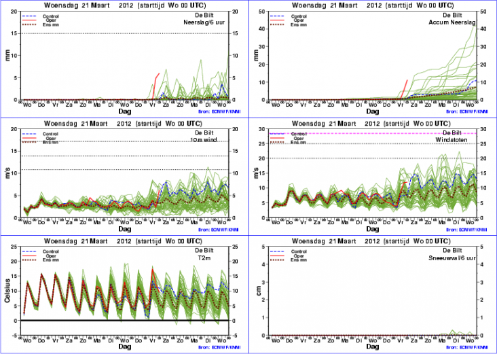Click the 'Ens mn' legend entry in Sneeuwval chart

299,260
